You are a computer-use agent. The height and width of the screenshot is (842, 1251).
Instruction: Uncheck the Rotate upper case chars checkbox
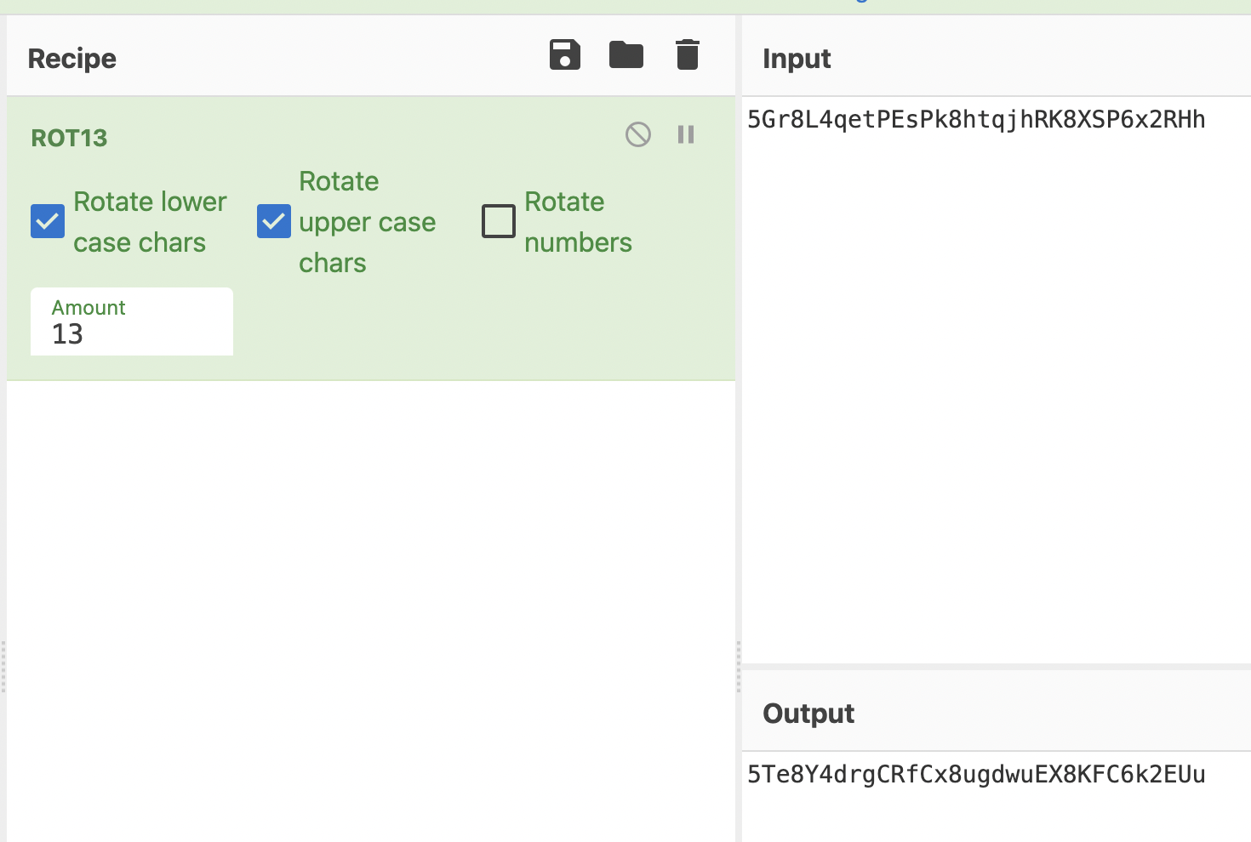pos(274,221)
